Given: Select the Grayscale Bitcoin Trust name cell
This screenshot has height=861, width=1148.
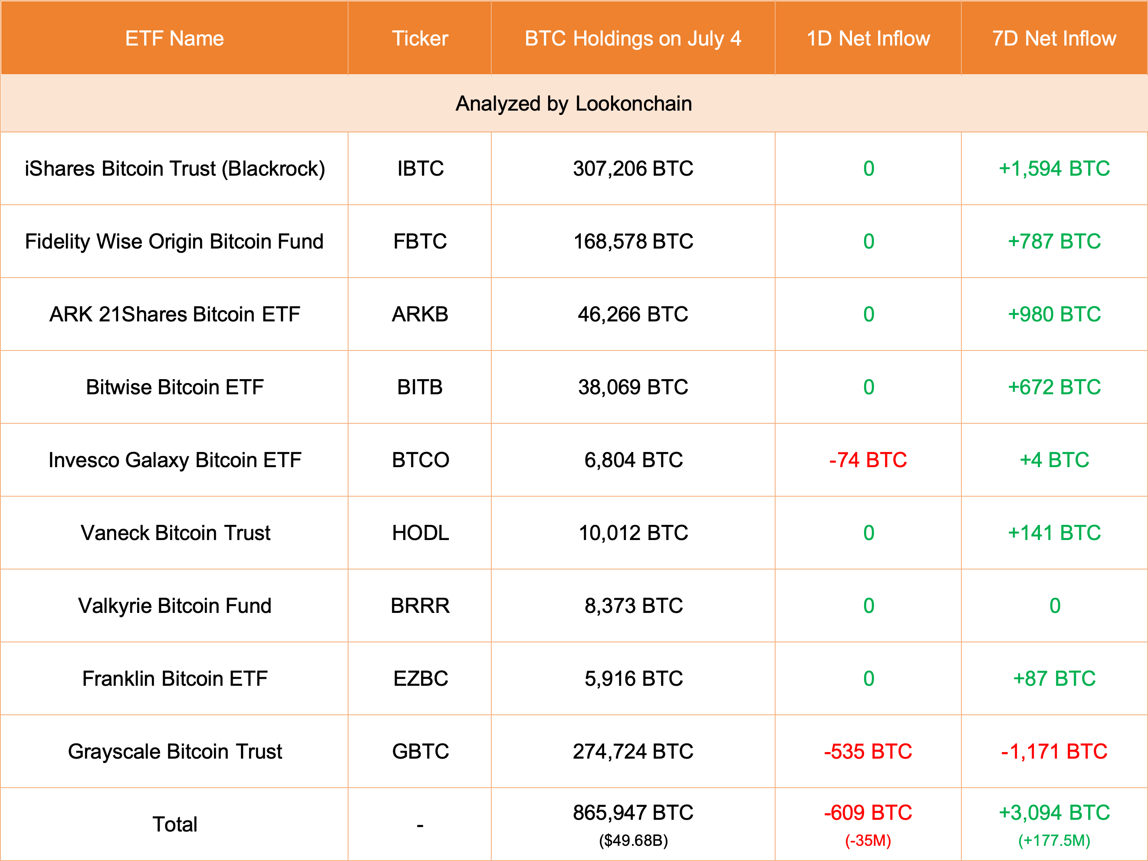Looking at the screenshot, I should (x=175, y=752).
